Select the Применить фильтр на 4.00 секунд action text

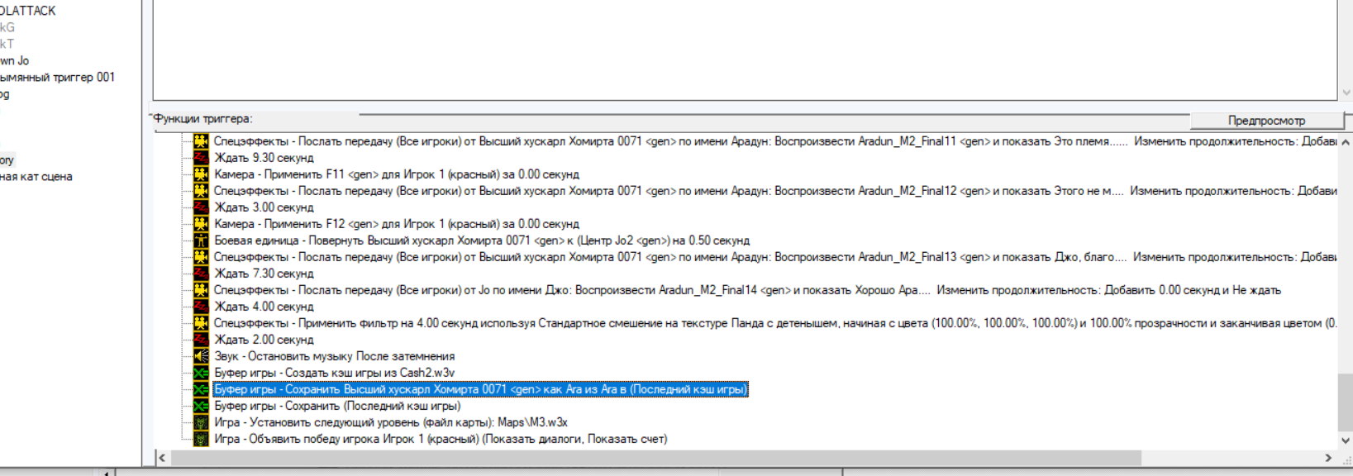(774, 323)
